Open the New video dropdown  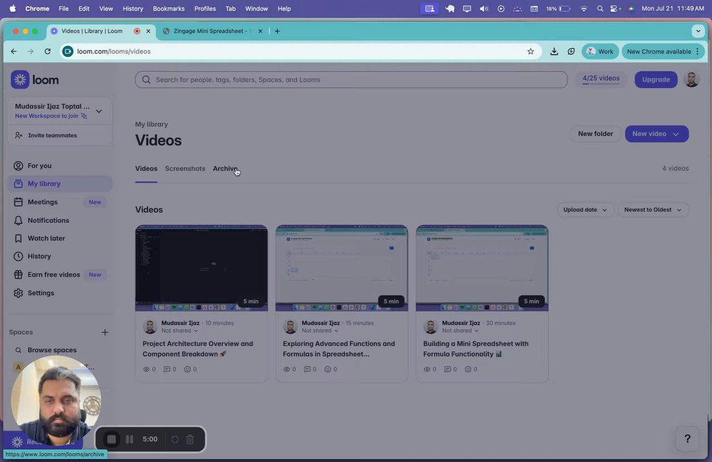(x=657, y=134)
